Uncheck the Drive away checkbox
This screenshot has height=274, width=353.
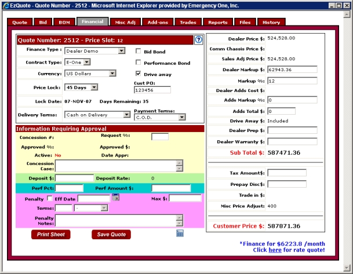pyautogui.click(x=138, y=74)
